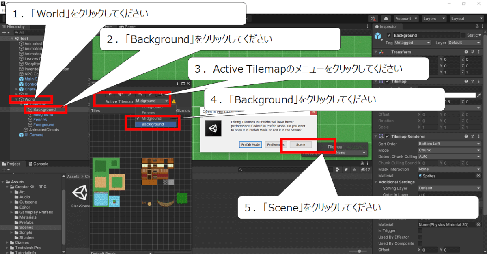This screenshot has height=254, width=487.
Task: Click the Prefab Mode button
Action: point(250,144)
